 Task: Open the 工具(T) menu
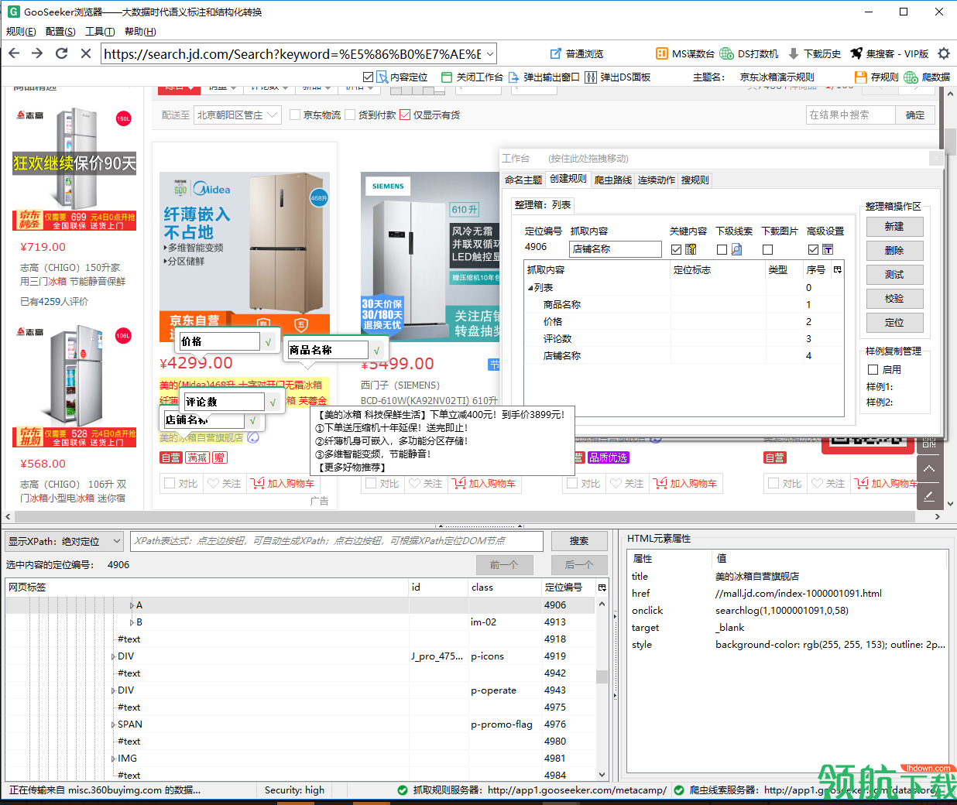click(100, 32)
